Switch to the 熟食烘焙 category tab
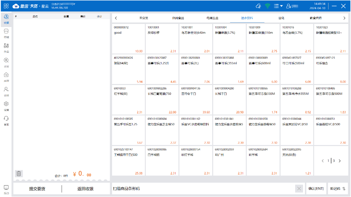 (x=316, y=18)
